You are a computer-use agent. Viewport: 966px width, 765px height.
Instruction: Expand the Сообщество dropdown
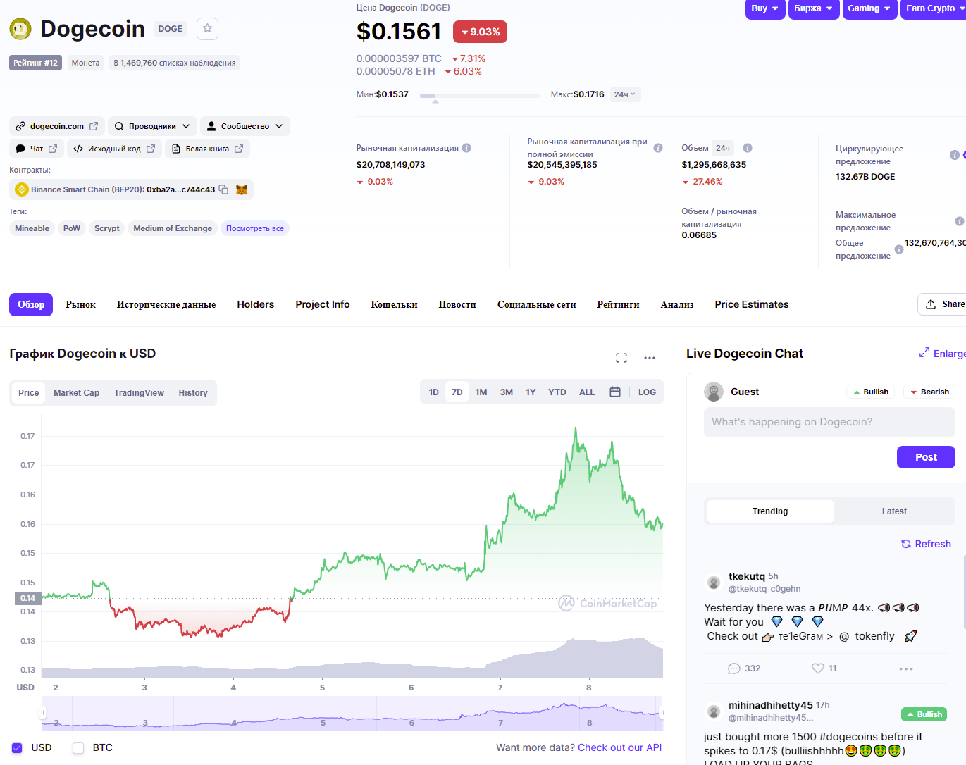[x=244, y=126]
